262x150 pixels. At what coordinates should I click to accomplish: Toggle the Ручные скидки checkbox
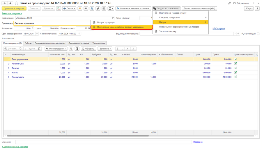point(258,34)
